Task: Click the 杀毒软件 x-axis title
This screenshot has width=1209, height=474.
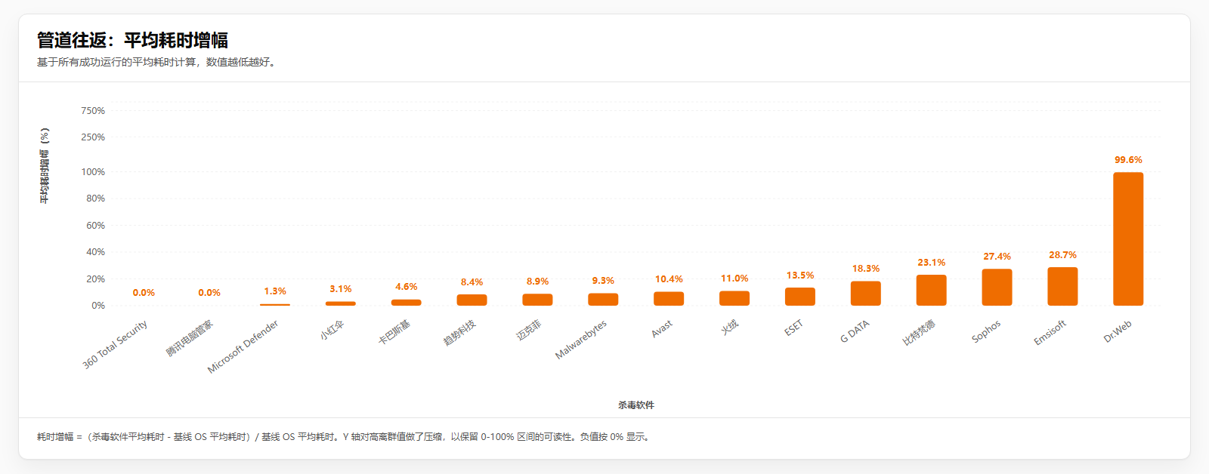Action: coord(635,405)
